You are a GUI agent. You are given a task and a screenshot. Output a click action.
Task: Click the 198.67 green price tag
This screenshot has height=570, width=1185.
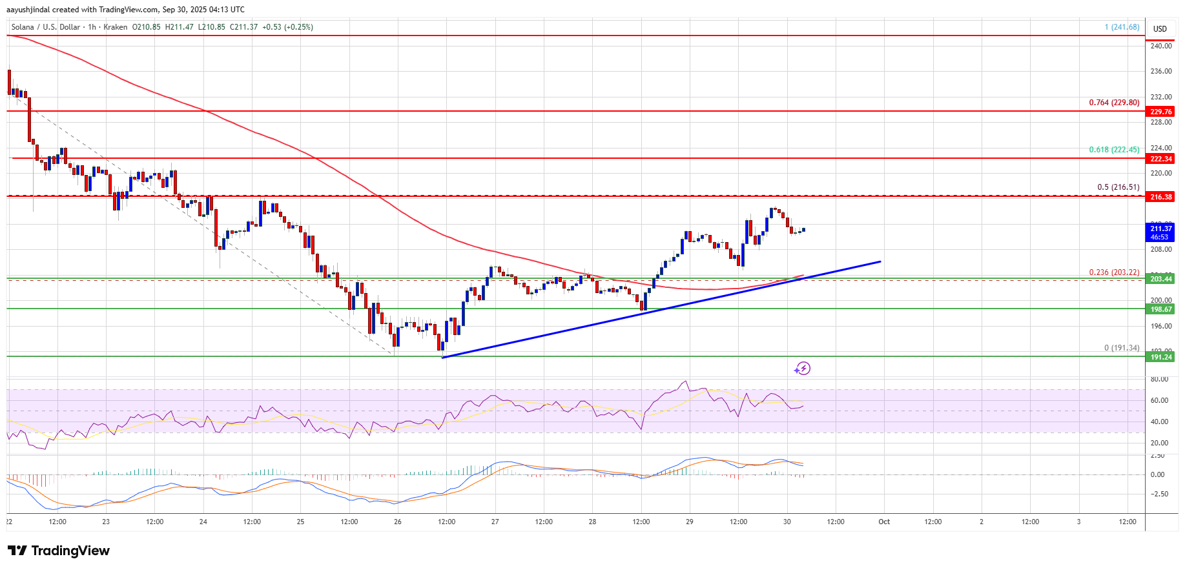click(1161, 309)
